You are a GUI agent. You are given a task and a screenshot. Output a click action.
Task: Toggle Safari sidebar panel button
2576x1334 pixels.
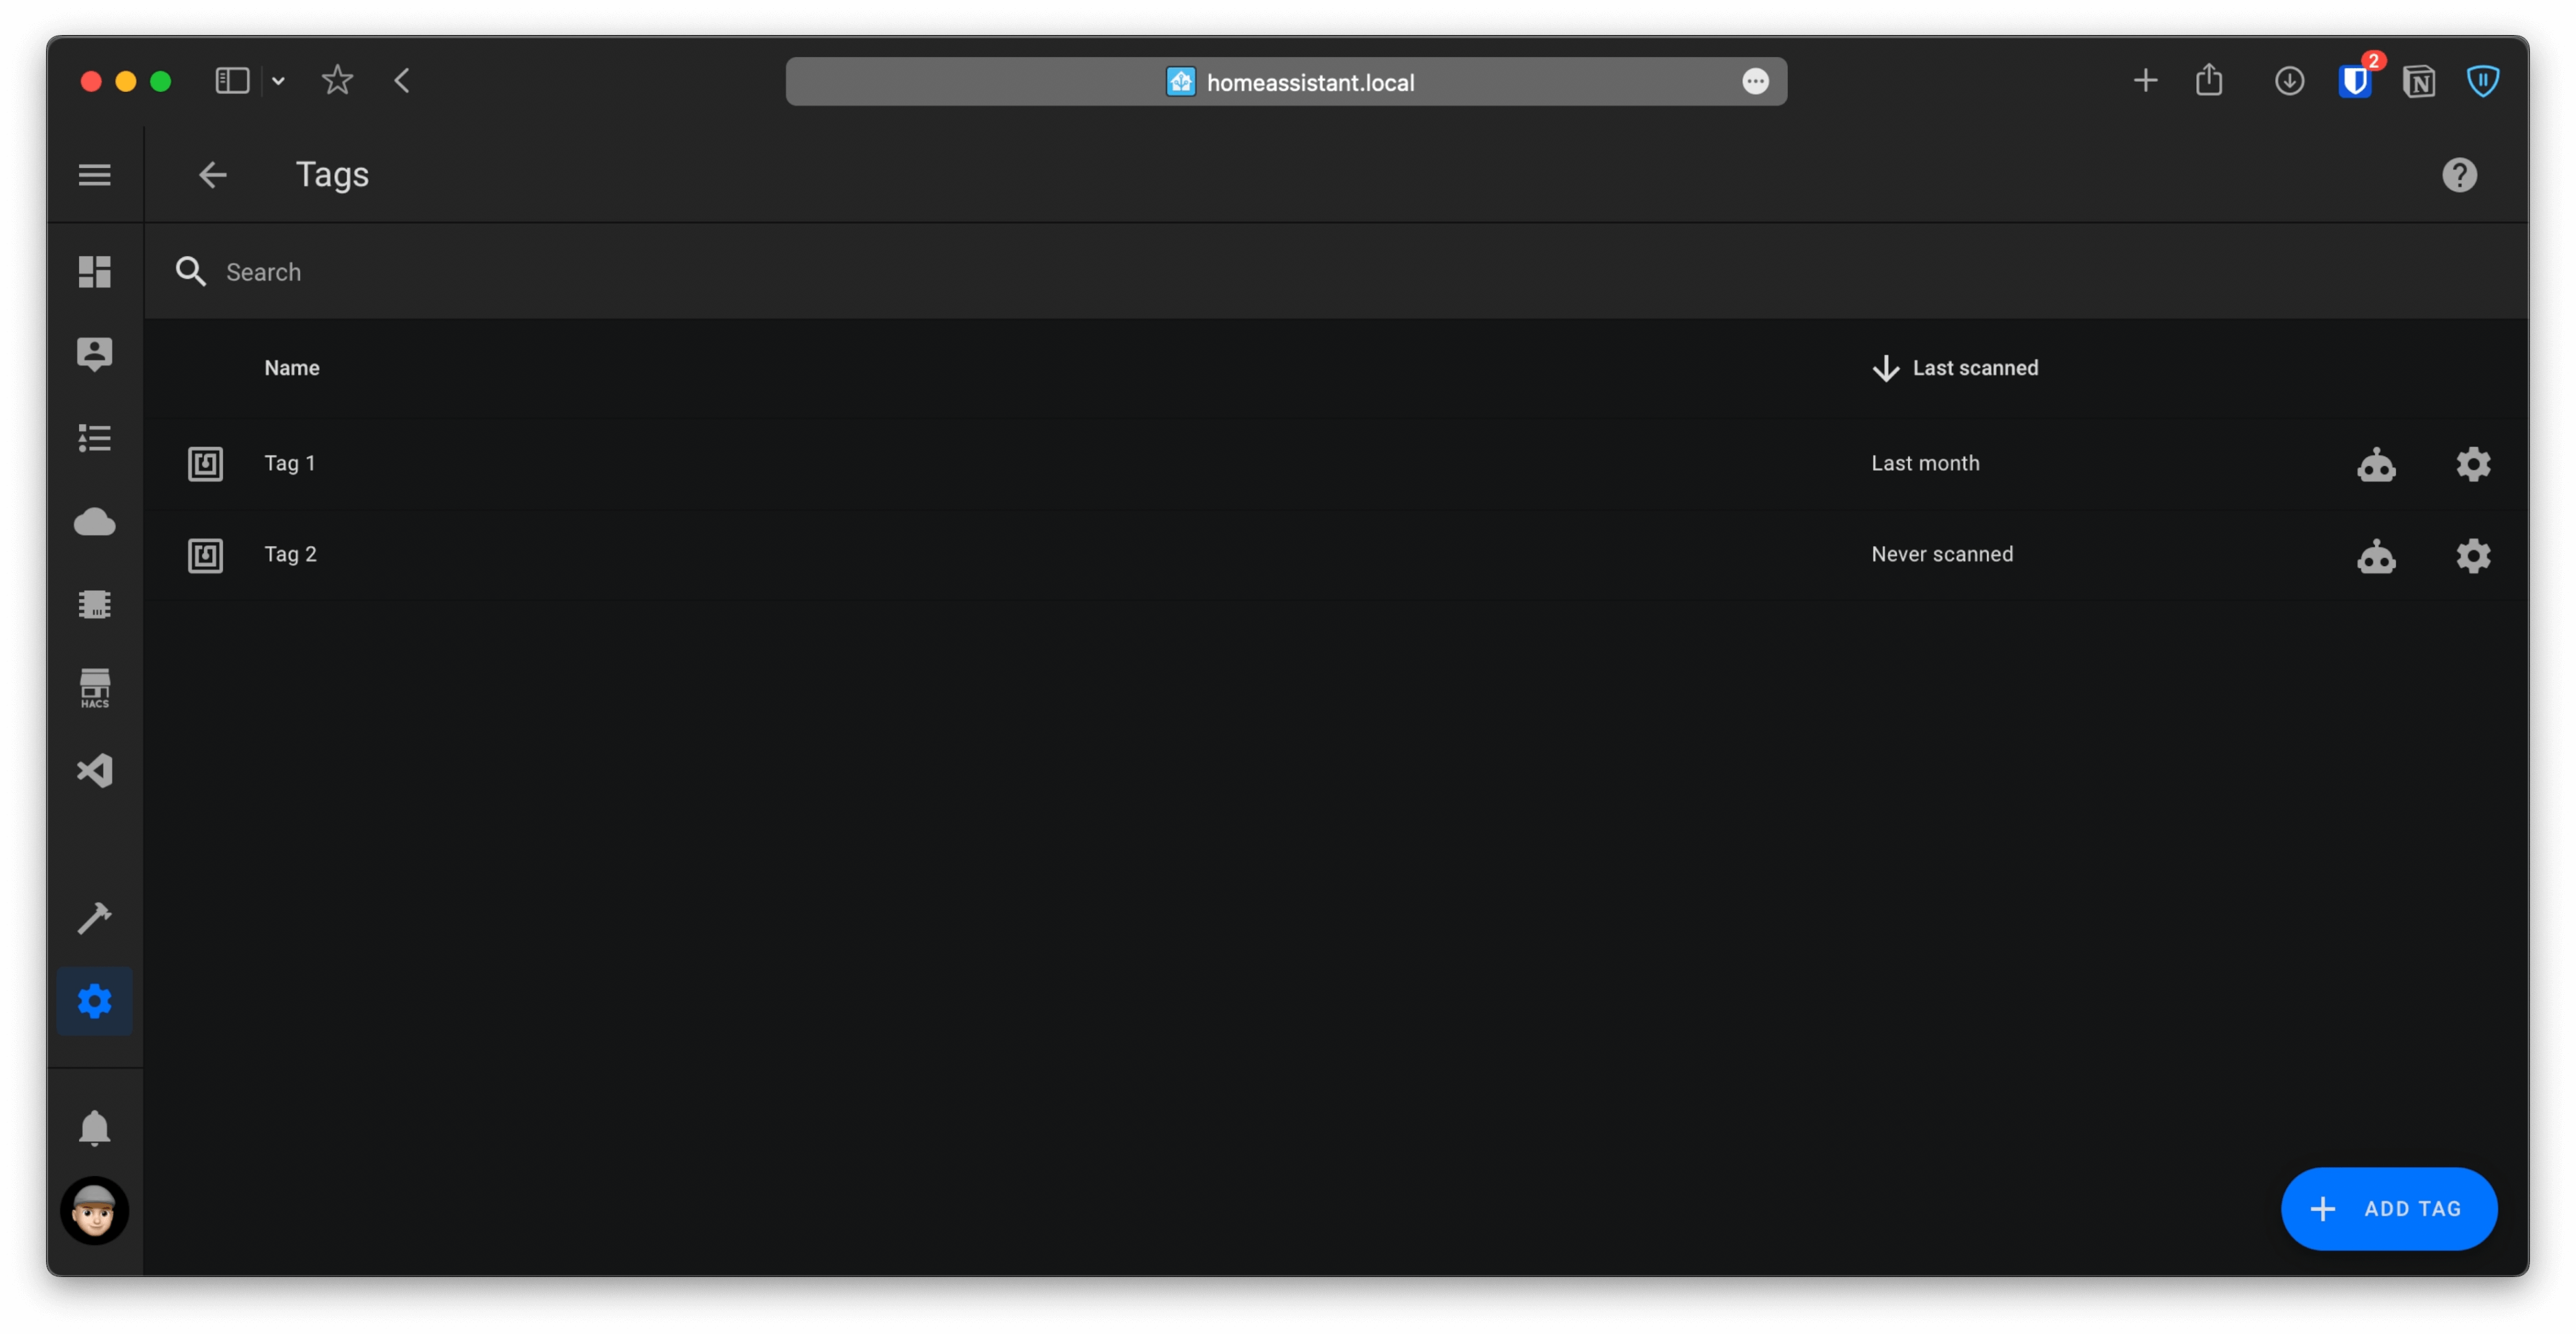click(232, 81)
